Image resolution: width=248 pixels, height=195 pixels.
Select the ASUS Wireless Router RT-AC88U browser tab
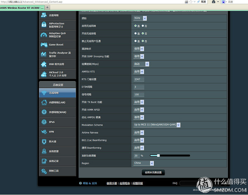pyautogui.click(x=22, y=7)
